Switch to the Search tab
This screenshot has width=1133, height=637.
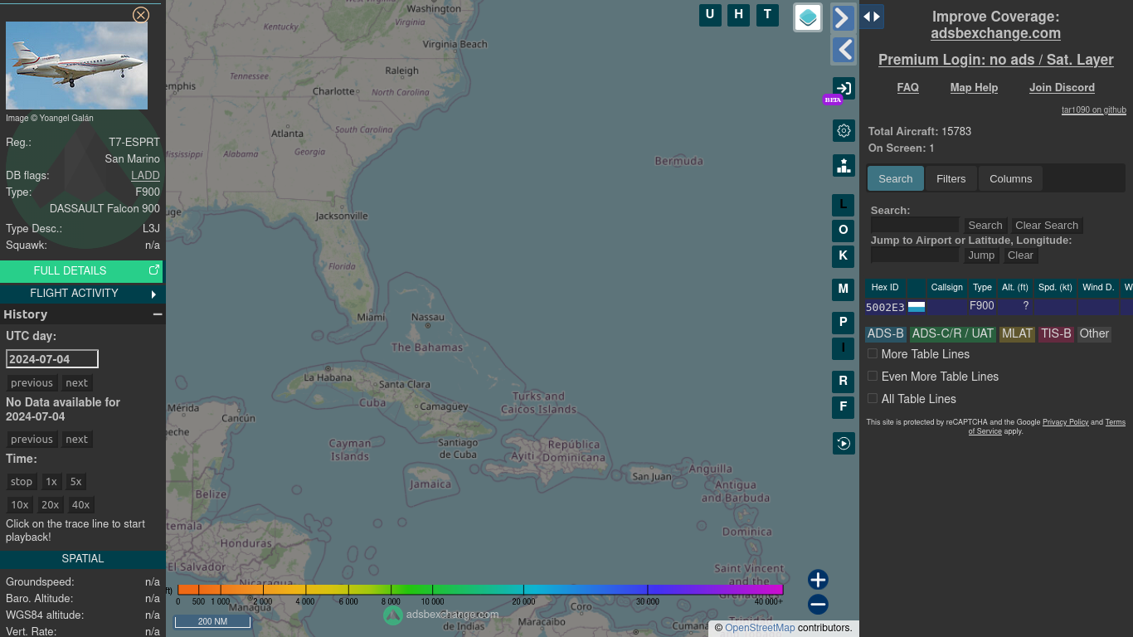pos(896,178)
